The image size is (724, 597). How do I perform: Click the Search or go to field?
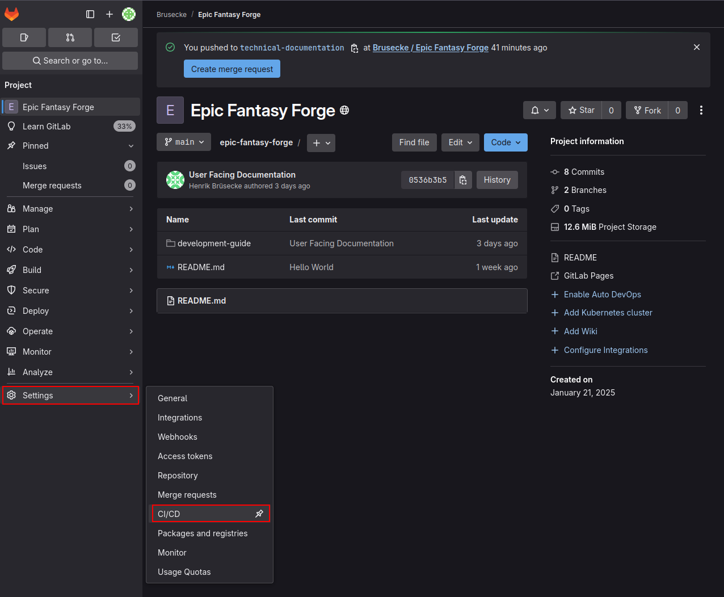(x=70, y=61)
